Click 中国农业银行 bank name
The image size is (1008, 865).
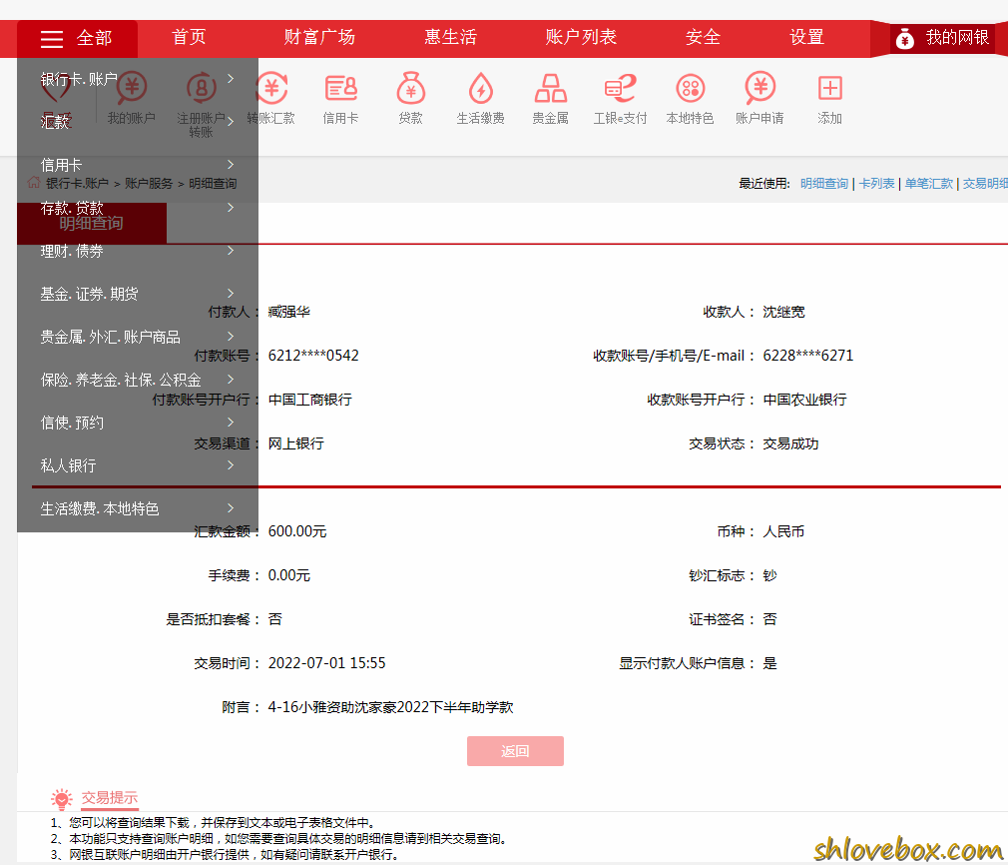tap(804, 400)
